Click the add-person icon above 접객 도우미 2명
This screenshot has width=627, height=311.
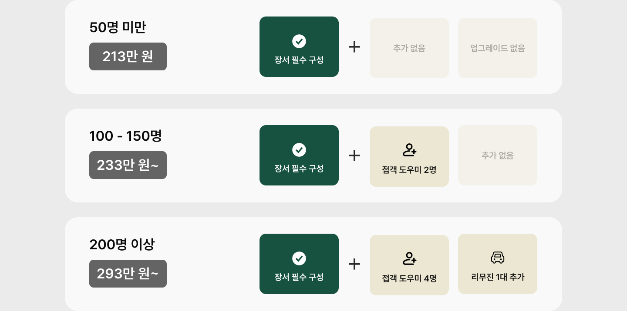click(x=409, y=150)
